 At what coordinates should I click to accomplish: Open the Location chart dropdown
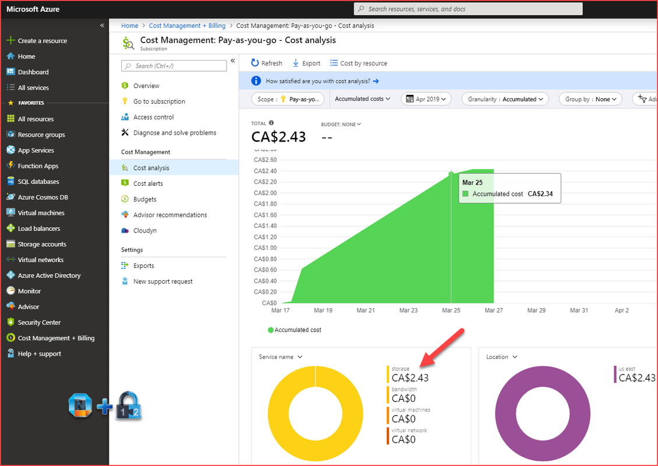click(x=501, y=357)
